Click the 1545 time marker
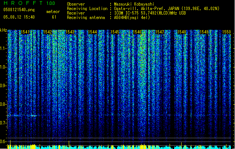235x149 pixels. click(x=115, y=32)
